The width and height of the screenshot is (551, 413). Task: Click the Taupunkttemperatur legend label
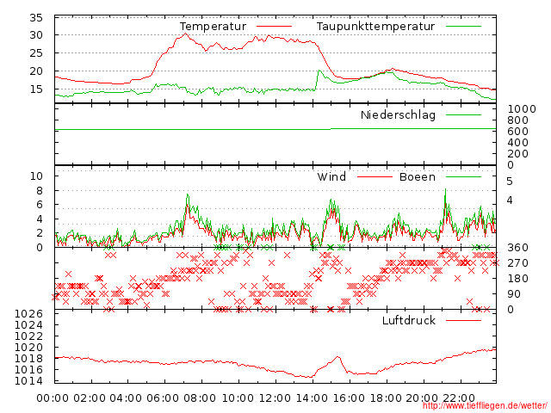(x=375, y=27)
